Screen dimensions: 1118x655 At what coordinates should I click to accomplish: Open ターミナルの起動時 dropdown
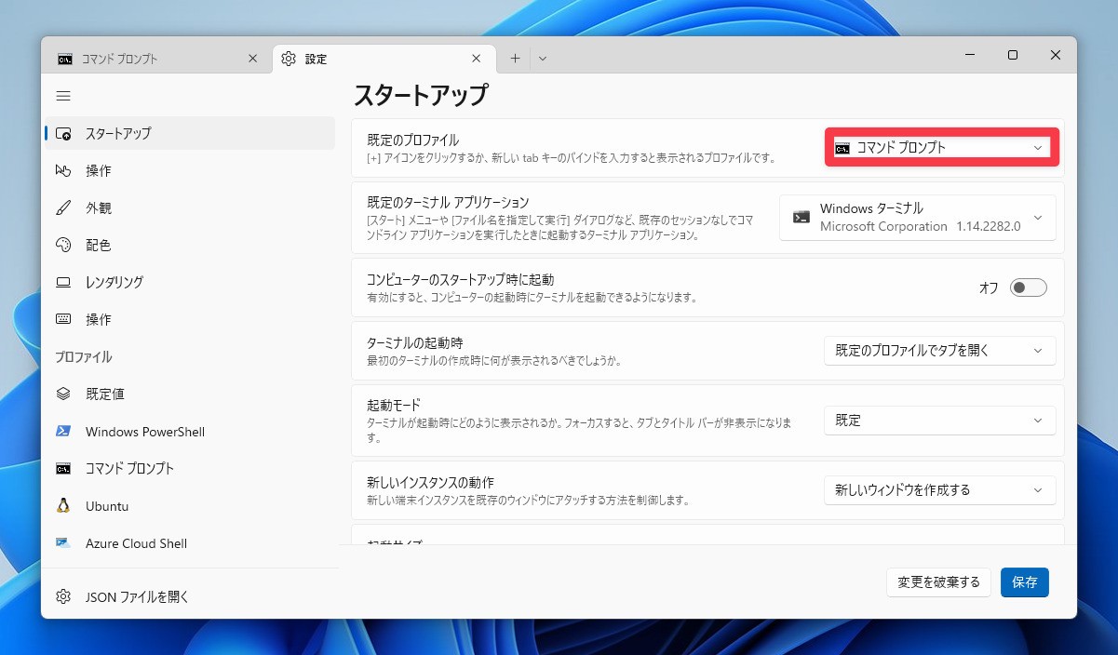[x=939, y=351]
